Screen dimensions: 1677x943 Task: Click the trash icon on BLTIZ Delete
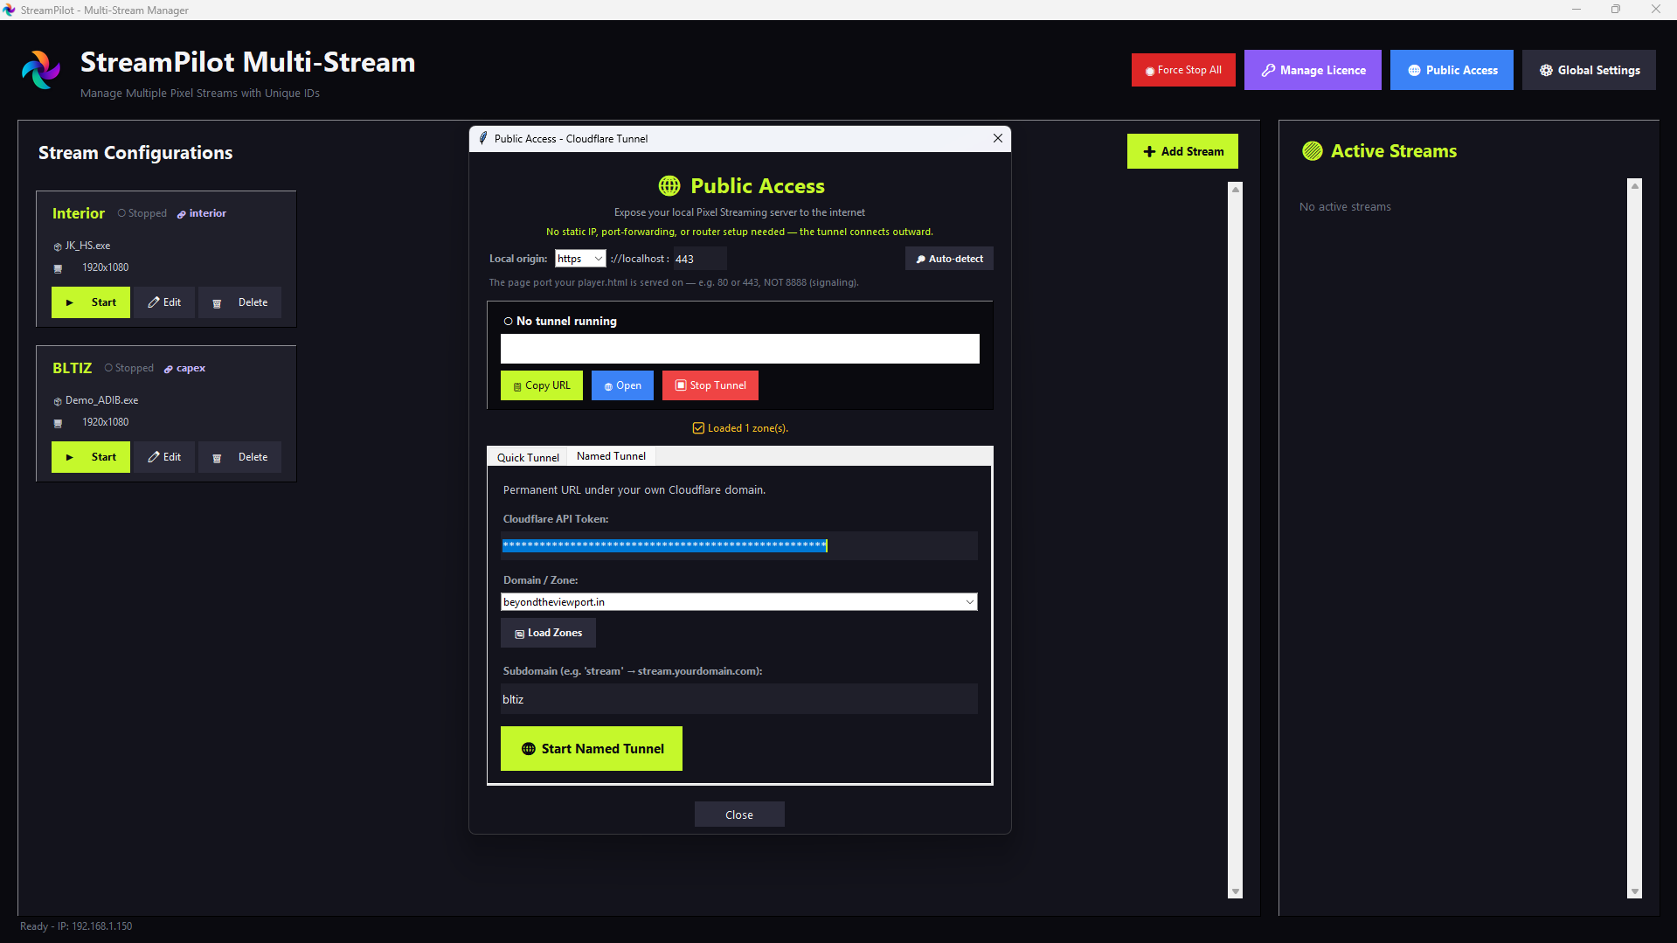(x=217, y=458)
